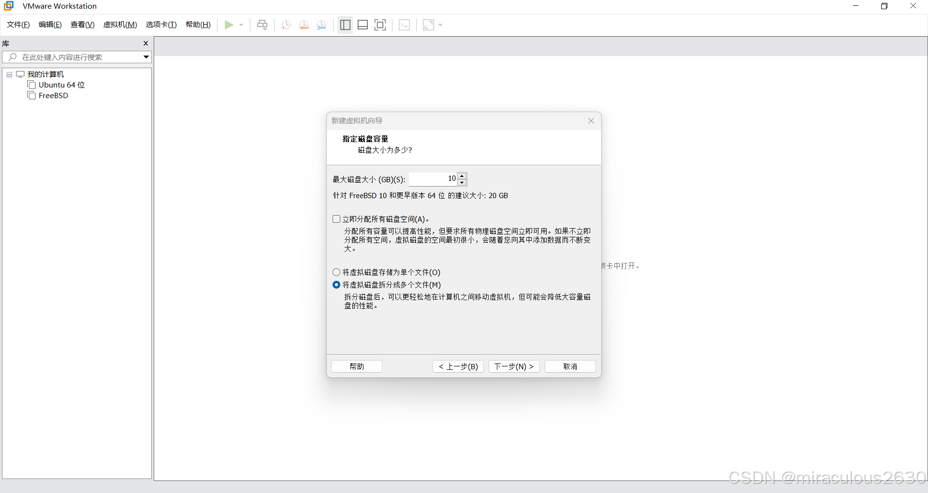The image size is (928, 493).
Task: Open the 编辑(E) menu
Action: click(50, 25)
